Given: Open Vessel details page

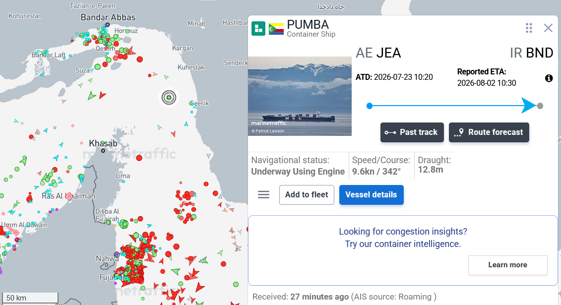Looking at the screenshot, I should (x=372, y=194).
